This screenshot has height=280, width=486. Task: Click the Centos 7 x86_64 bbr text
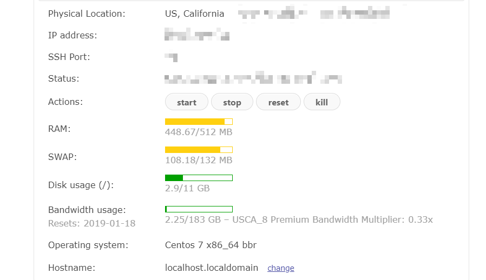(x=211, y=245)
